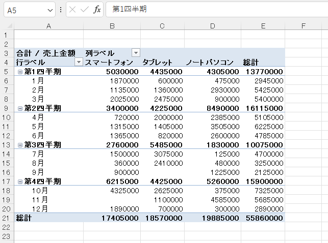The image size is (328, 243).
Task: Click the 総計 row label in row 21
Action: pyautogui.click(x=49, y=218)
